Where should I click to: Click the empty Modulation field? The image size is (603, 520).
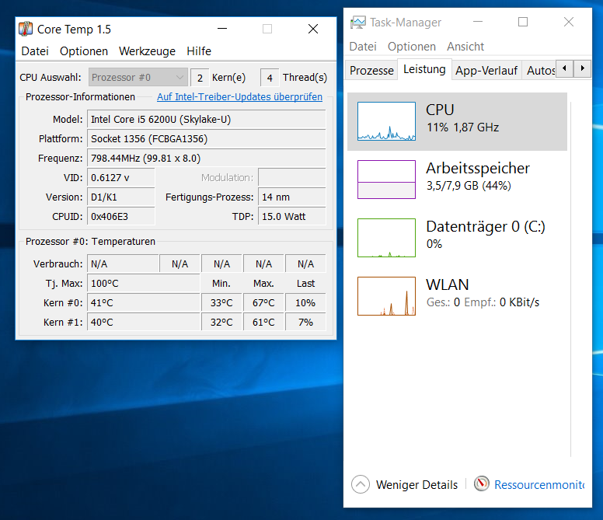point(292,178)
